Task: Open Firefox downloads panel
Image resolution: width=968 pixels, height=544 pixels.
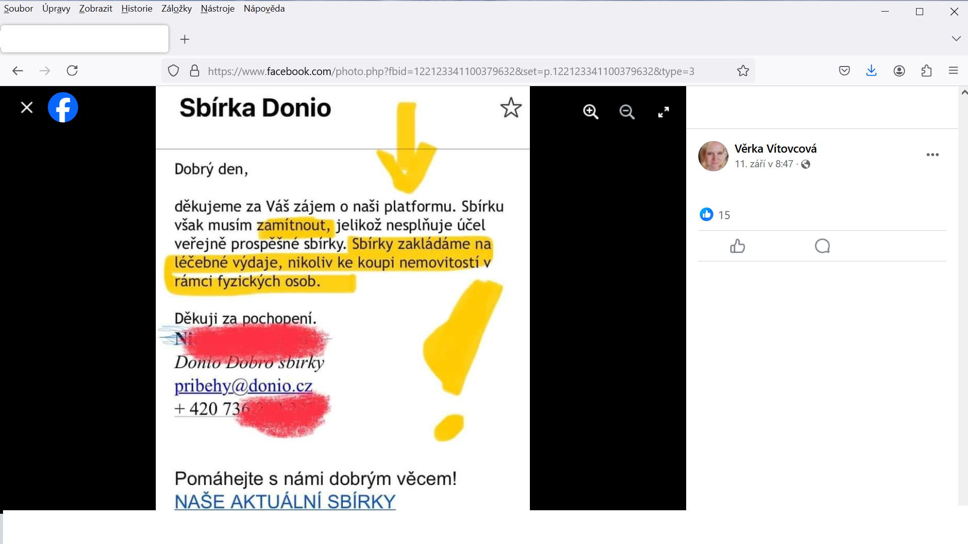Action: click(x=871, y=71)
